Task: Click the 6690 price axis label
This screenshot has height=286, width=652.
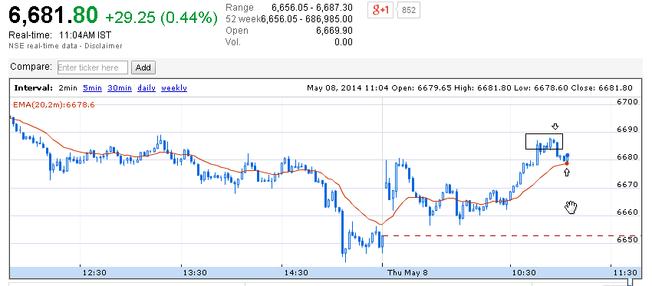Action: 627,130
